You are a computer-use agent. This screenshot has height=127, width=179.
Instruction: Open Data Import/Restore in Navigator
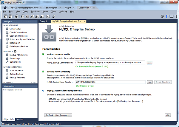[x=18, y=47]
